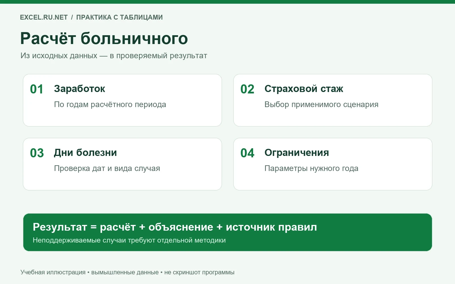Click the title Расчёт больничного
This screenshot has width=455, height=284.
pyautogui.click(x=104, y=38)
